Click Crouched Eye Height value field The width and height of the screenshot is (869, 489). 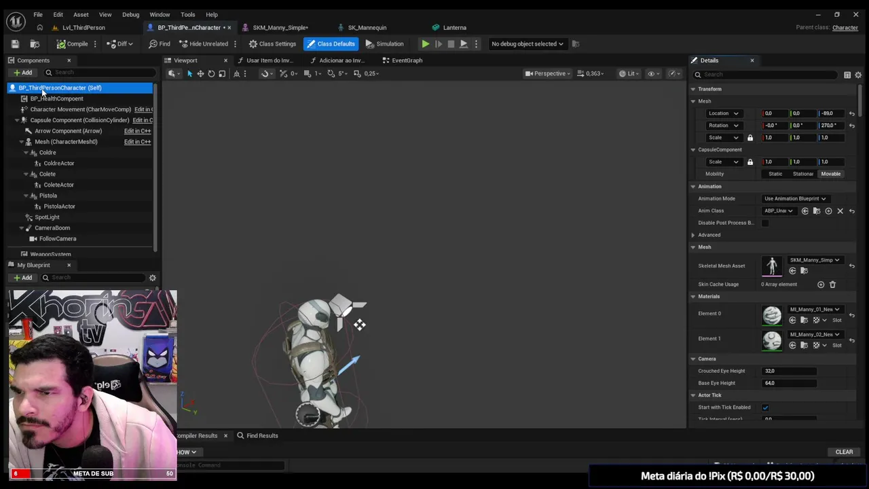(789, 372)
